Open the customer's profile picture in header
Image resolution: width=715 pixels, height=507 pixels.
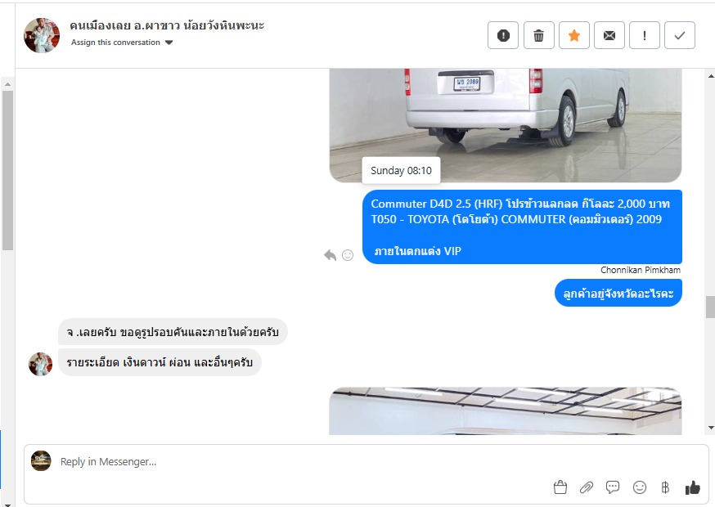pyautogui.click(x=42, y=35)
